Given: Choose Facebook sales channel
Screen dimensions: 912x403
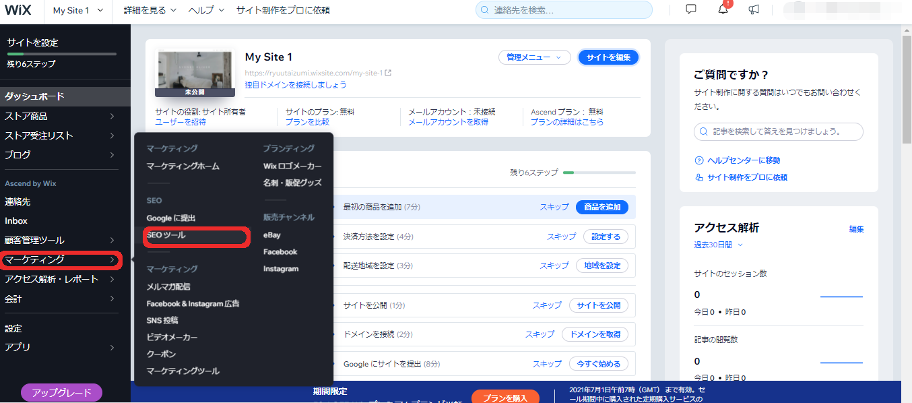Looking at the screenshot, I should coord(280,251).
